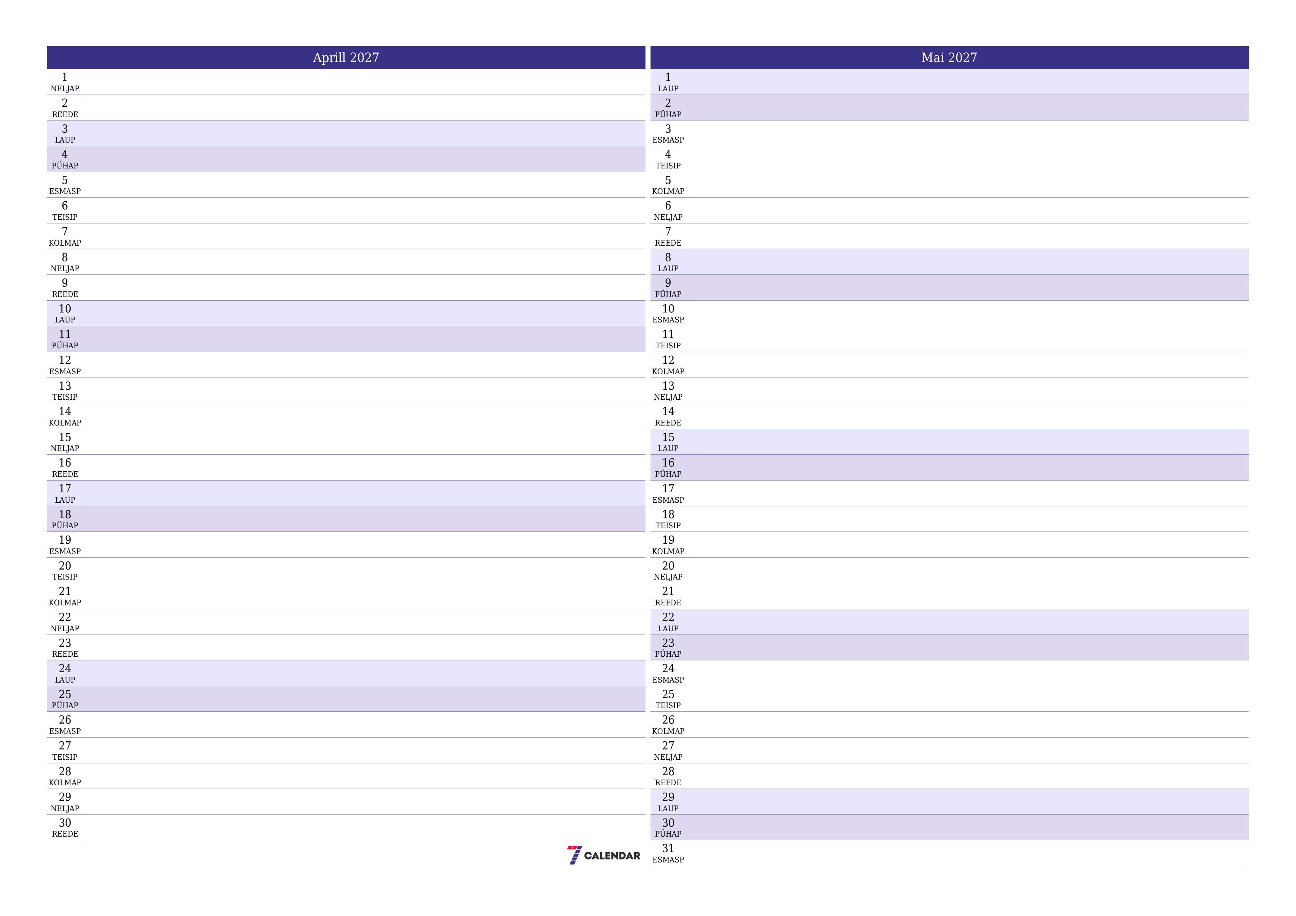Select the Mai 2027 header
1296x916 pixels.
click(x=949, y=58)
